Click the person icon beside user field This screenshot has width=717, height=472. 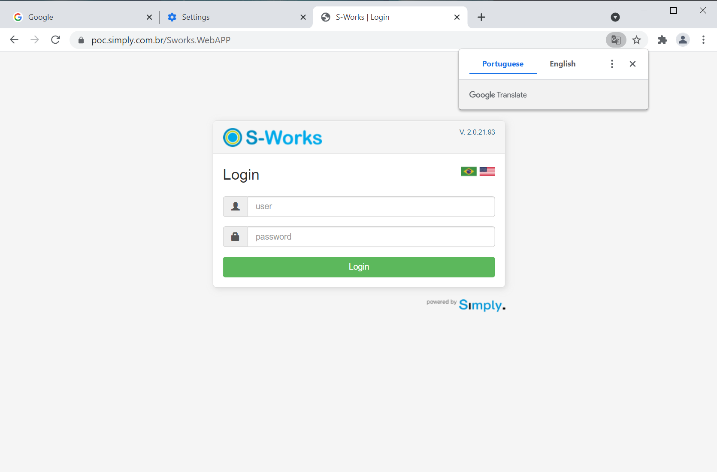[236, 207]
